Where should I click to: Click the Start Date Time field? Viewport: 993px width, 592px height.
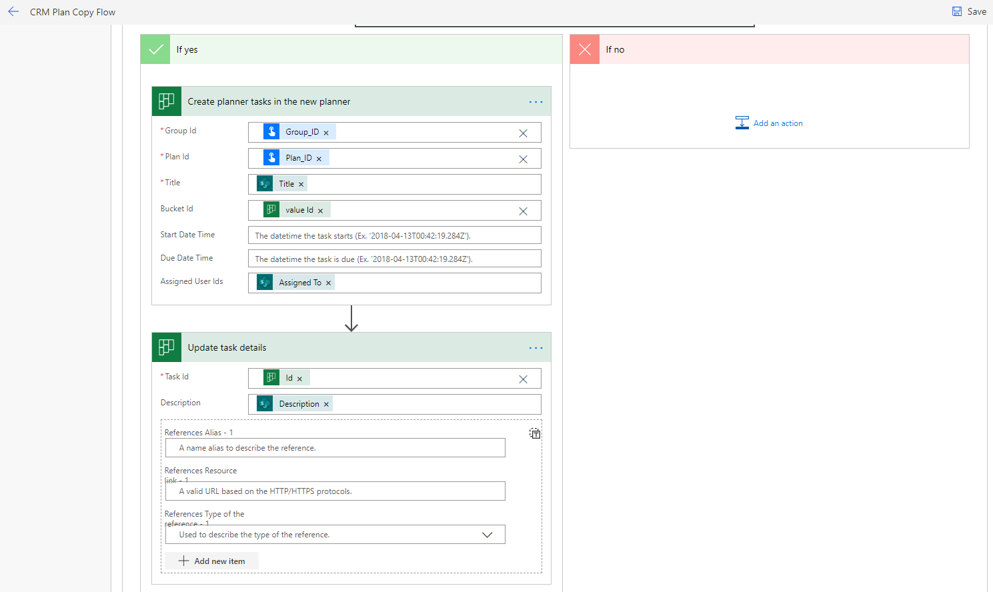pyautogui.click(x=394, y=235)
